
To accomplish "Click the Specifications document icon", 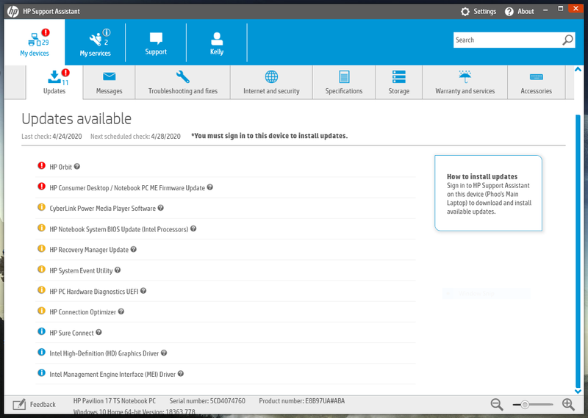I will click(x=344, y=77).
